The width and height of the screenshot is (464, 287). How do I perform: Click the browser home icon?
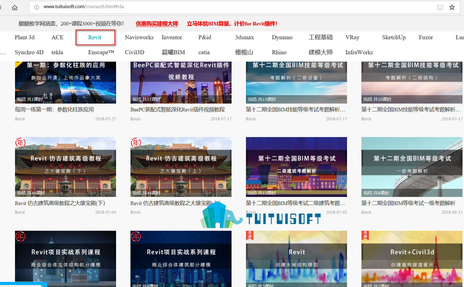pos(15,7)
